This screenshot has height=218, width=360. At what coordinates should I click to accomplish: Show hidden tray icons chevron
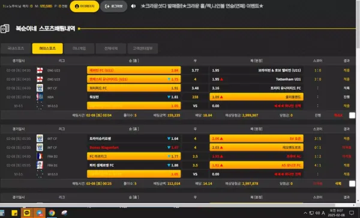(305, 213)
